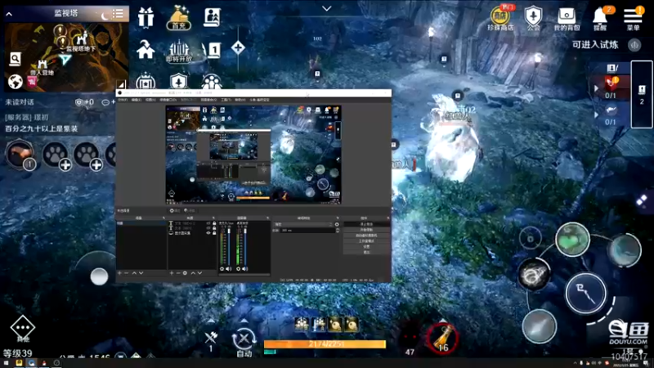The image size is (654, 368).
Task: Click 启动虚拟摄像机 virtual camera button
Action: point(366,236)
